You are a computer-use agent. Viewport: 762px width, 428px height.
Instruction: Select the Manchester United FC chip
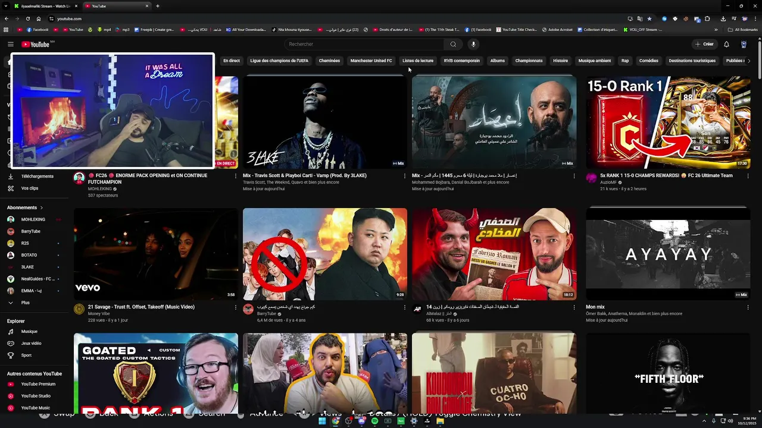pyautogui.click(x=371, y=61)
